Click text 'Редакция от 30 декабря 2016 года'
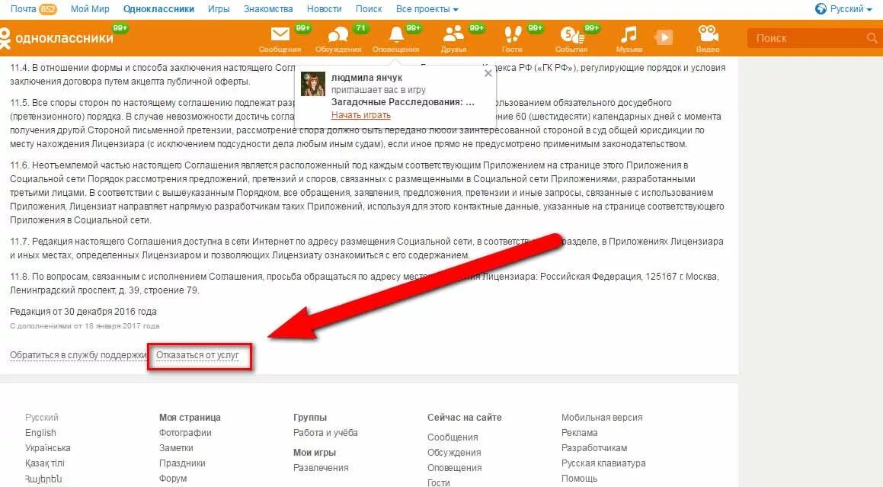 tap(83, 312)
